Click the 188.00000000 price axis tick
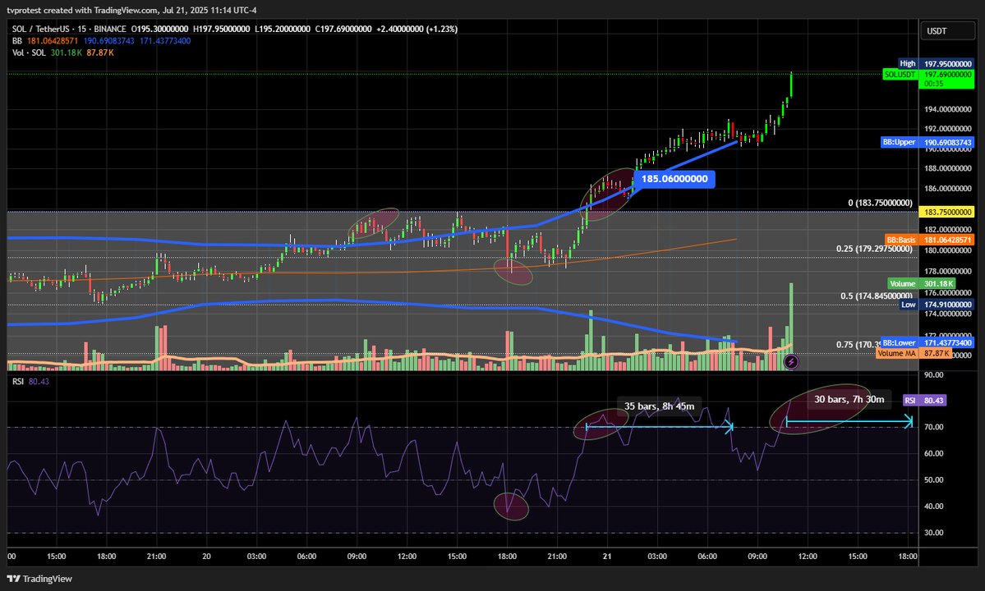985x591 pixels. click(x=948, y=168)
